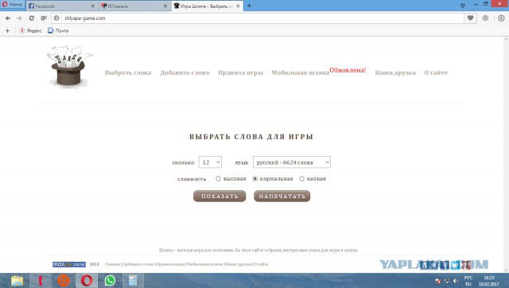
Task: Click the Opera taskbar icon
Action: tap(87, 281)
